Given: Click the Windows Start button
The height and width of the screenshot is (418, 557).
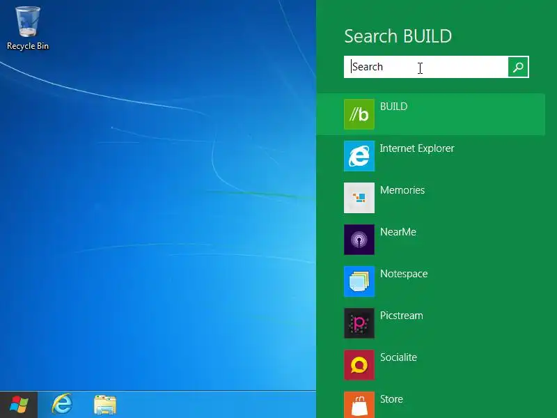Looking at the screenshot, I should (x=19, y=405).
